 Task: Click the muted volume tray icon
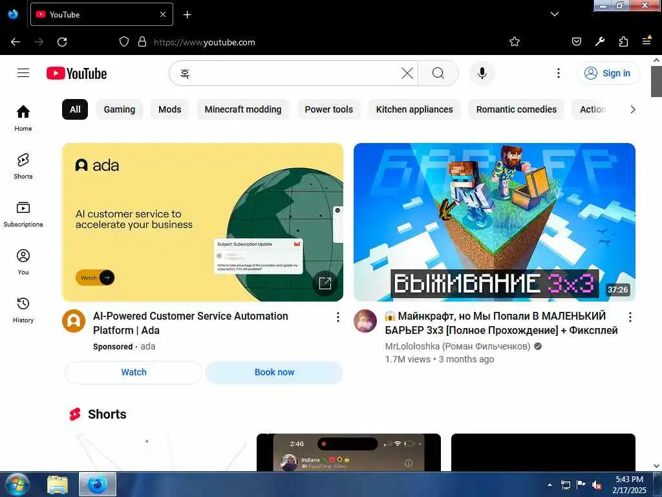point(597,485)
